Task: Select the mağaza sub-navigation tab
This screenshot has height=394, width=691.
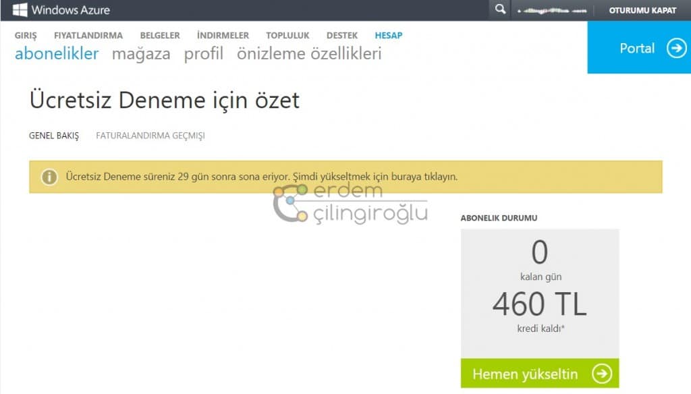Action: [141, 54]
